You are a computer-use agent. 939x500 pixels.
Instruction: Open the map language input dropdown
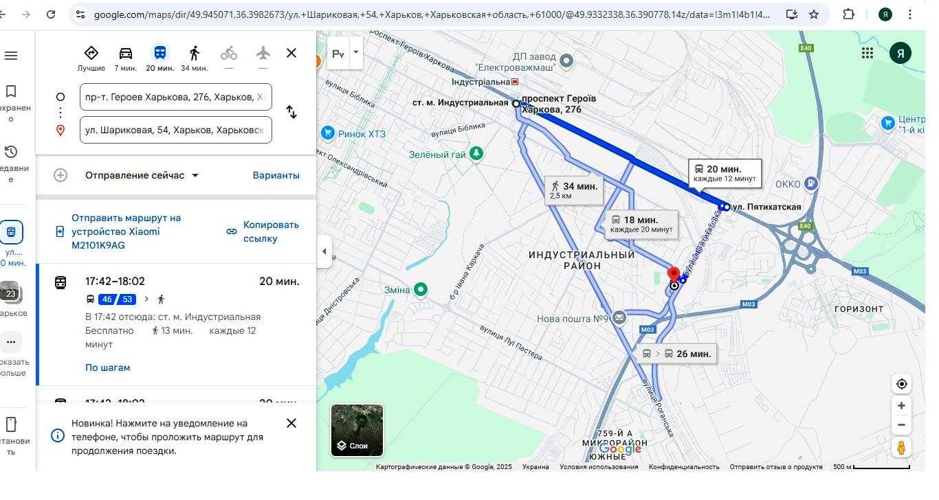[355, 53]
